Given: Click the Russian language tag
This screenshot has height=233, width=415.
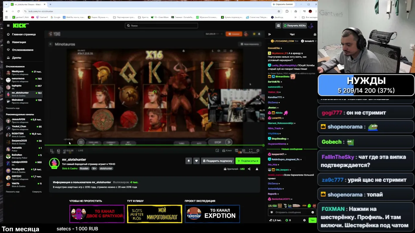Looking at the screenshot, I should click(84, 169).
